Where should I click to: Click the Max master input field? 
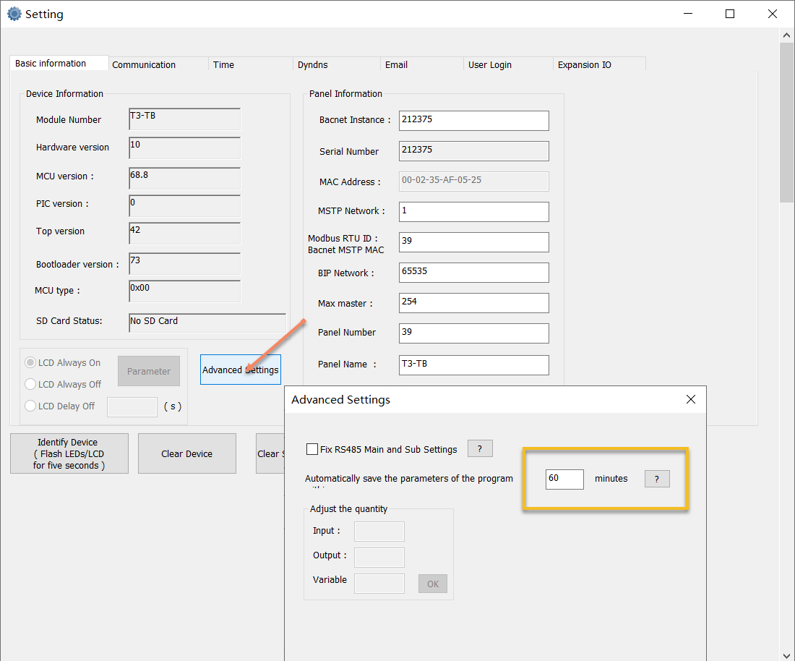point(473,303)
